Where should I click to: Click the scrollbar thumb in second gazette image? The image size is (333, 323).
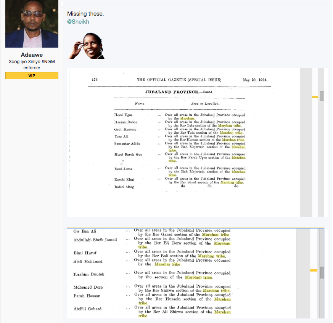[x=322, y=273]
